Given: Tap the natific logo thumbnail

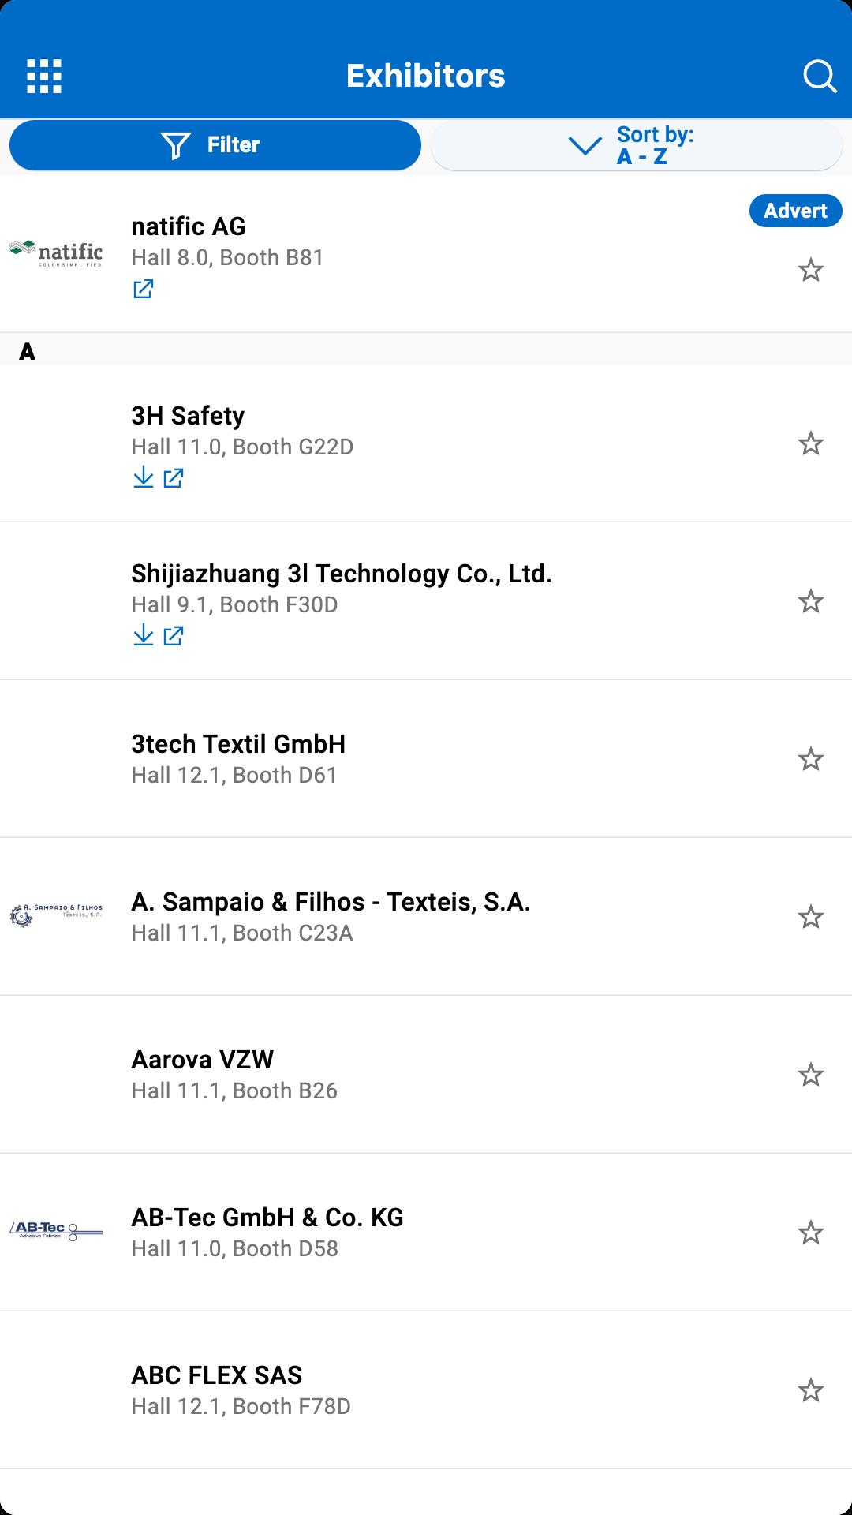Looking at the screenshot, I should tap(56, 253).
